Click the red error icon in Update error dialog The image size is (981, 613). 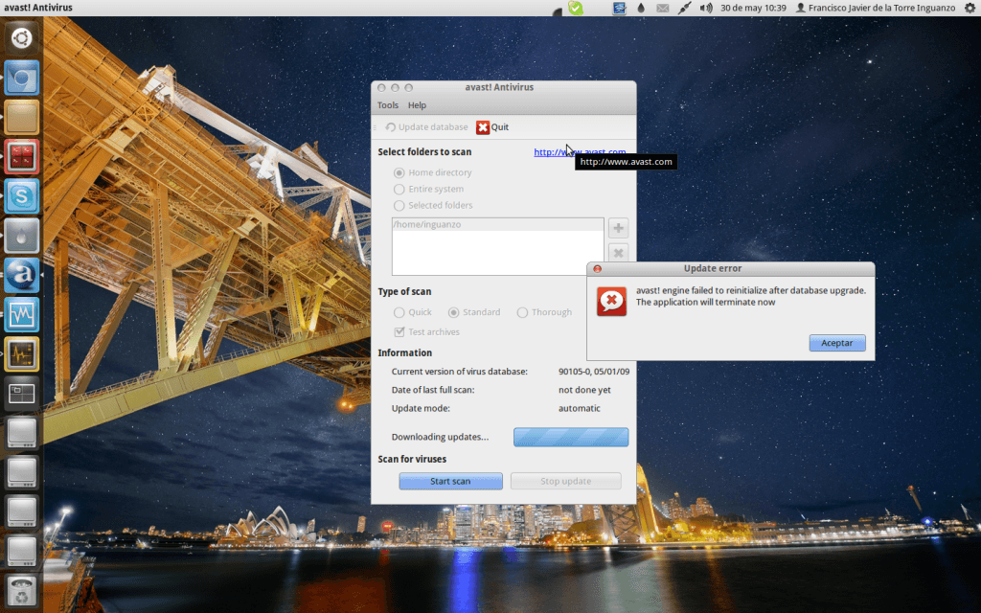pyautogui.click(x=611, y=302)
